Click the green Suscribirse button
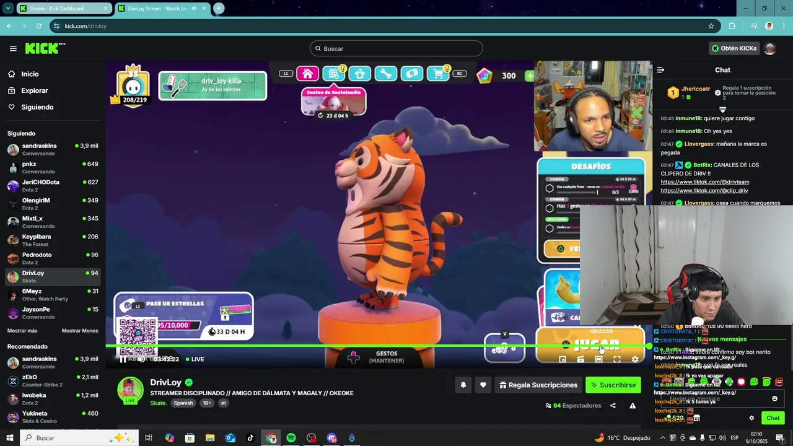Screen dimensions: 793x446 point(613,385)
